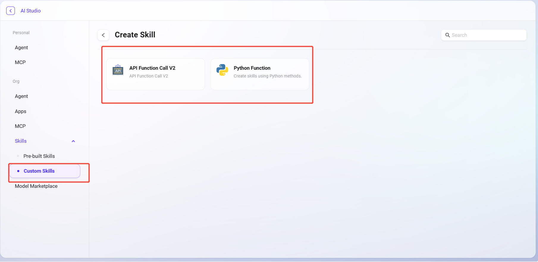
Task: Open MCP under the Personal section
Action: [x=20, y=62]
